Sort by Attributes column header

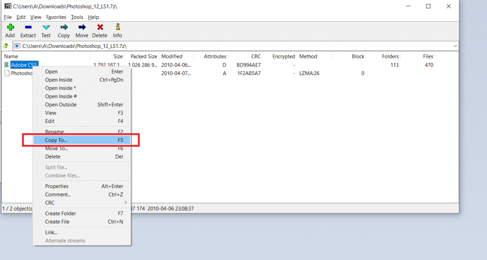(211, 56)
